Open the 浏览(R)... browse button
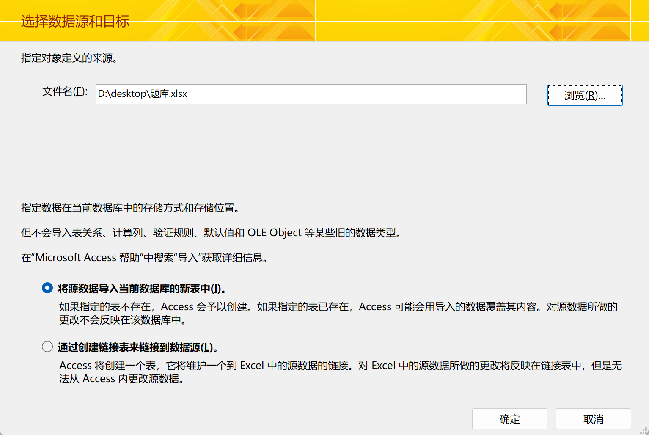The image size is (649, 435). 585,95
